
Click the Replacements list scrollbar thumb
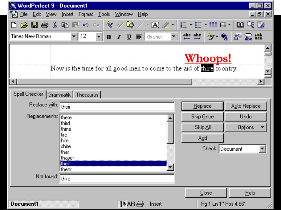pos(170,133)
